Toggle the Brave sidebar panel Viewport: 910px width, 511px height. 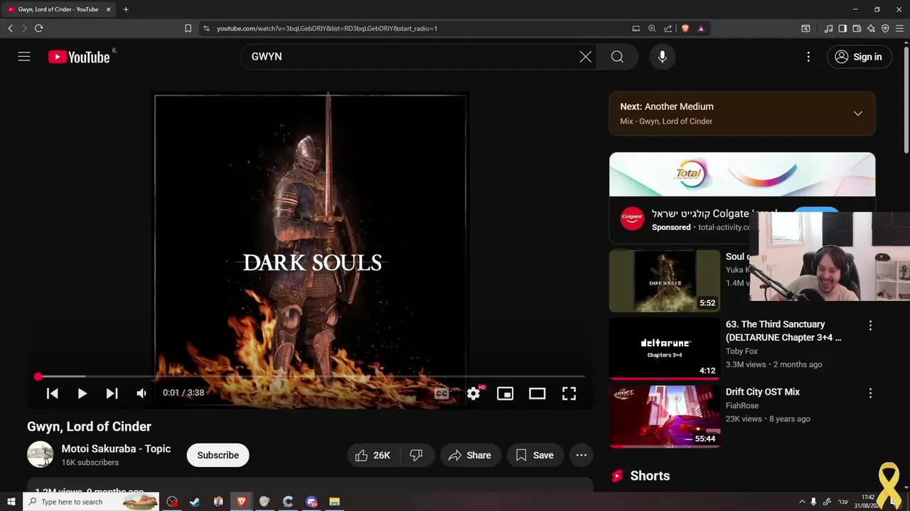[x=842, y=28]
